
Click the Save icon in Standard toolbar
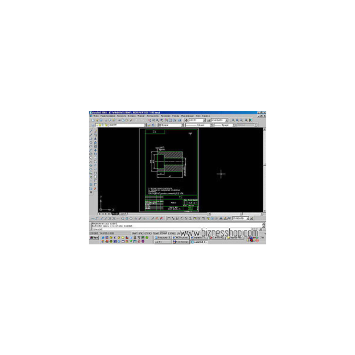[101, 120]
